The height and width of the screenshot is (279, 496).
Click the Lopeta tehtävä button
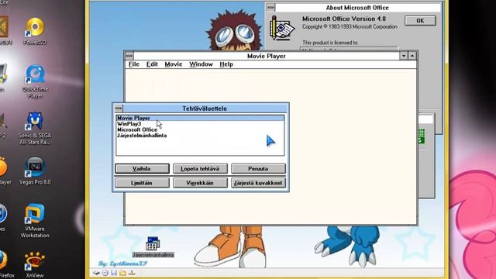pyautogui.click(x=200, y=169)
